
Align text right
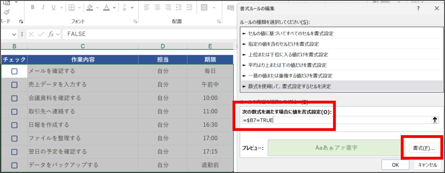(168, 8)
